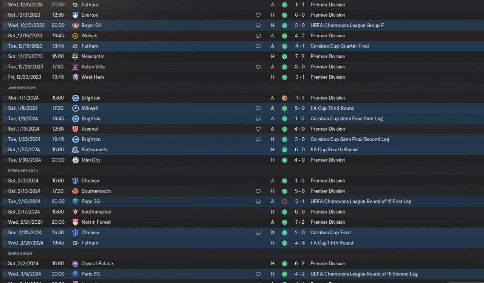484x283 pixels.
Task: Open the Aston Villa team link
Action: point(93,67)
